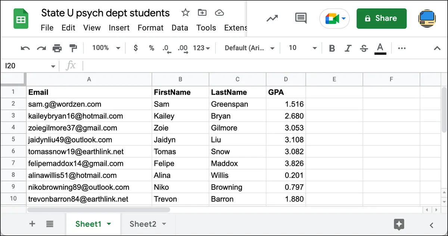Screen dimensions: 448x236
Task: Open comment history icon
Action: 301,18
